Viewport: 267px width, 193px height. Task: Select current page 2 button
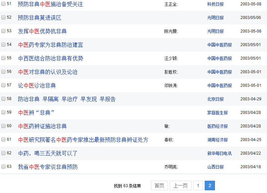(210, 186)
